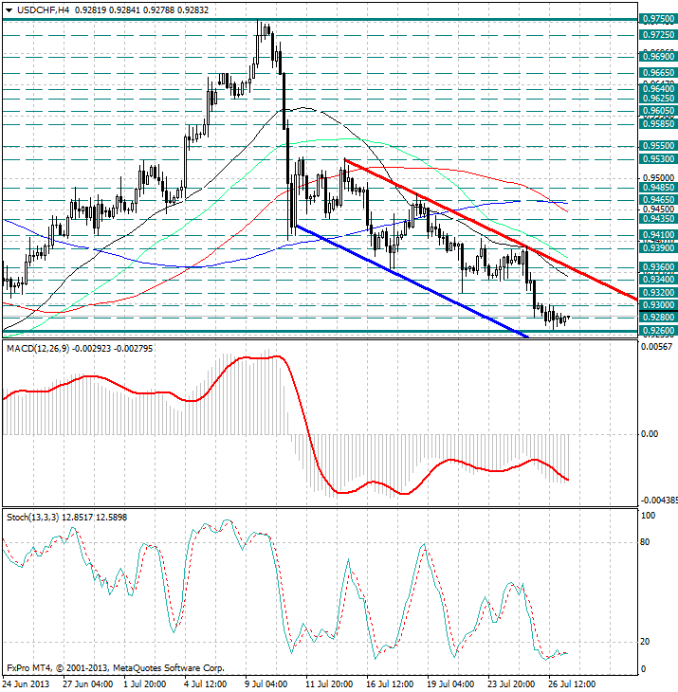Select the 0.96050 price level label

(658, 111)
